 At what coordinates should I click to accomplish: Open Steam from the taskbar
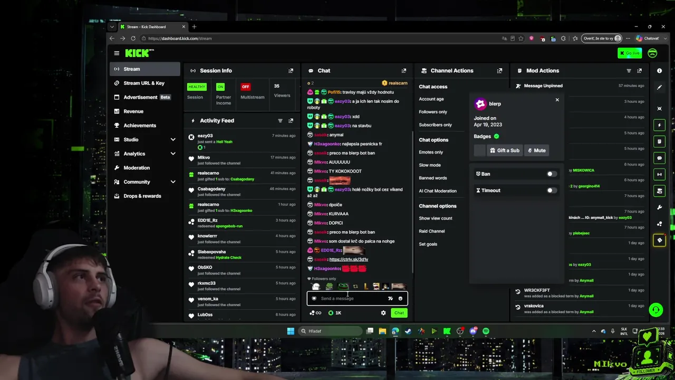pos(408,331)
